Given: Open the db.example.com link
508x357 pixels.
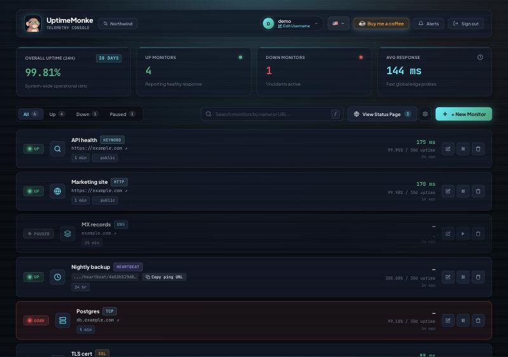Looking at the screenshot, I should (x=98, y=320).
